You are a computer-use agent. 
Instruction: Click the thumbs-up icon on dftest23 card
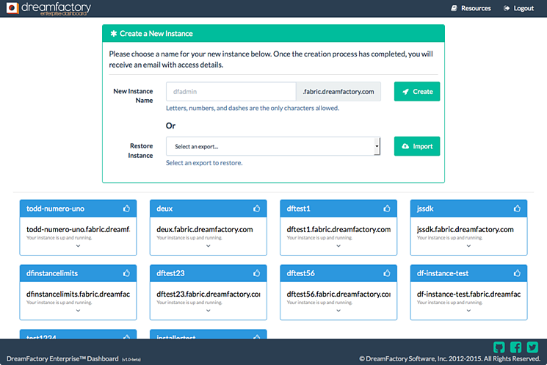[x=256, y=273]
